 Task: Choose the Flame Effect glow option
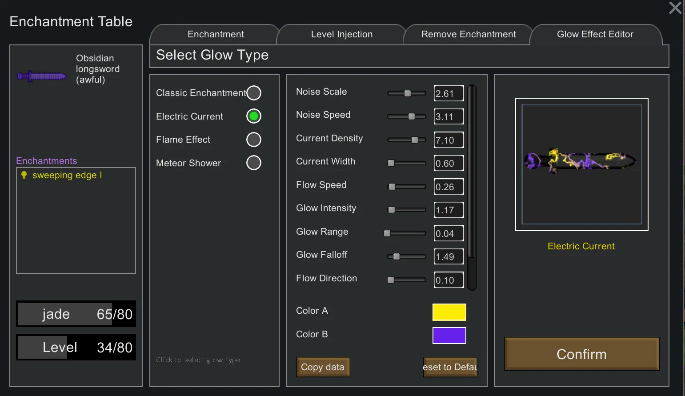(254, 140)
